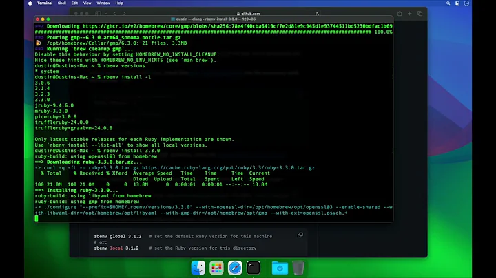
Task: Click the Safari share button
Action: pyautogui.click(x=400, y=14)
